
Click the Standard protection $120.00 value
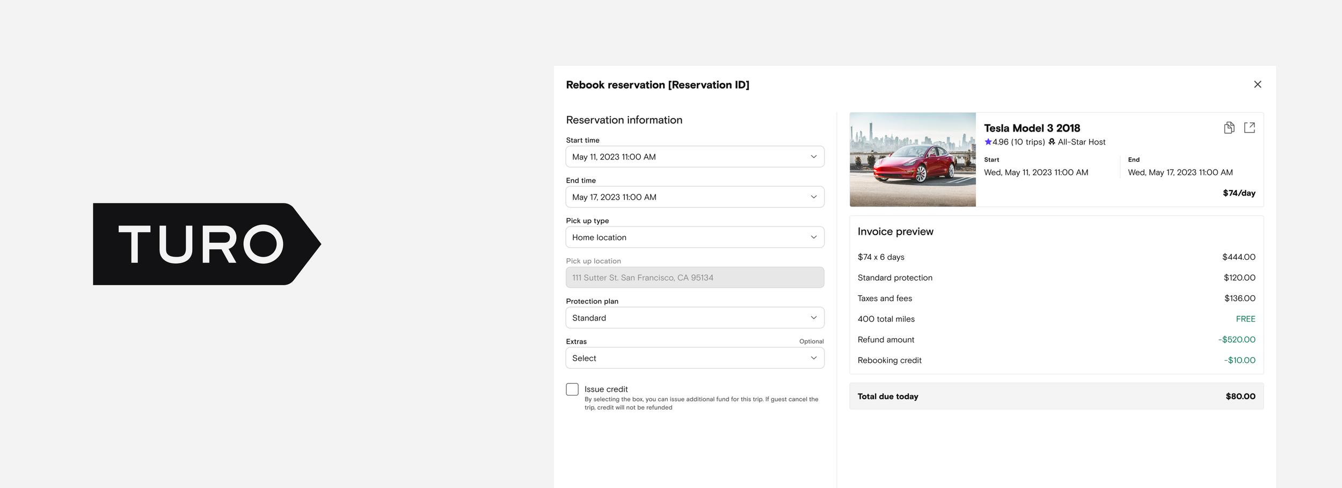[1239, 278]
